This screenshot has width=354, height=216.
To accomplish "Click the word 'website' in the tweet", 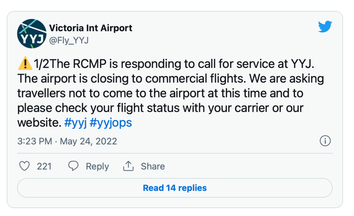I will pos(39,123).
